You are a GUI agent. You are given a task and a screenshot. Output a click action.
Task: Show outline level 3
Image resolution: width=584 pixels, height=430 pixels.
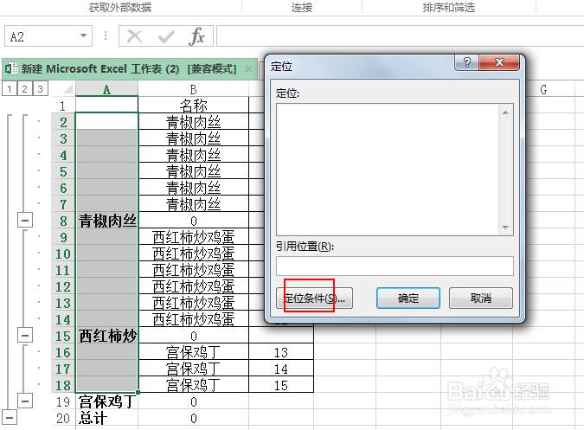coord(40,89)
